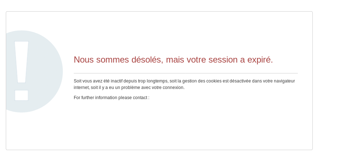Click the horizontal divider under the heading
The width and height of the screenshot is (344, 153).
coord(186,73)
